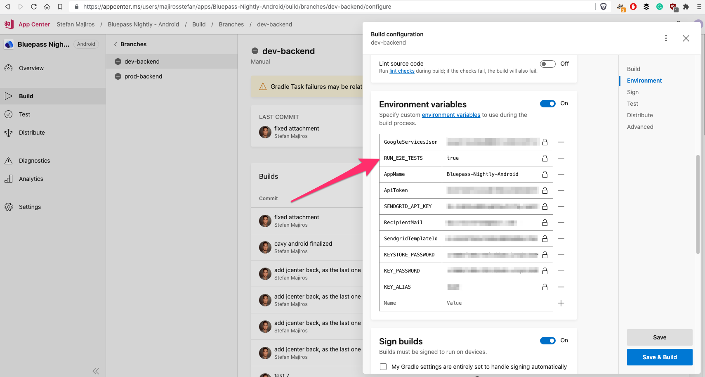705x377 pixels.
Task: Open the browser hamburger menu
Action: tap(699, 7)
